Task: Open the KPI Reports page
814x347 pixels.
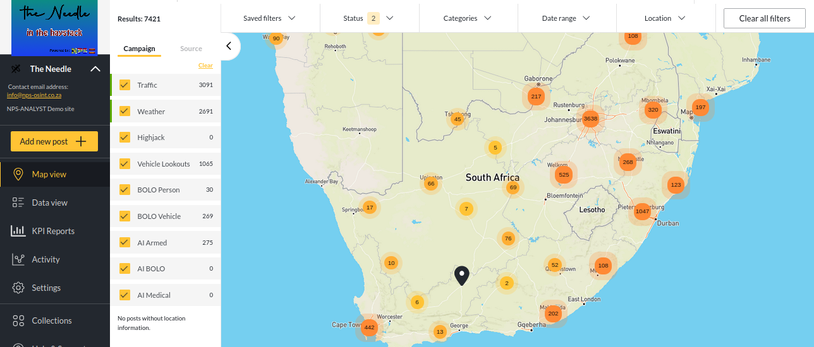Action: pos(52,231)
